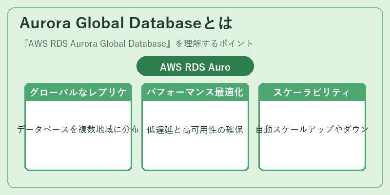Select the text 'データベースを複数地域に分布'
Screen dimensions: 390x195
click(78, 130)
